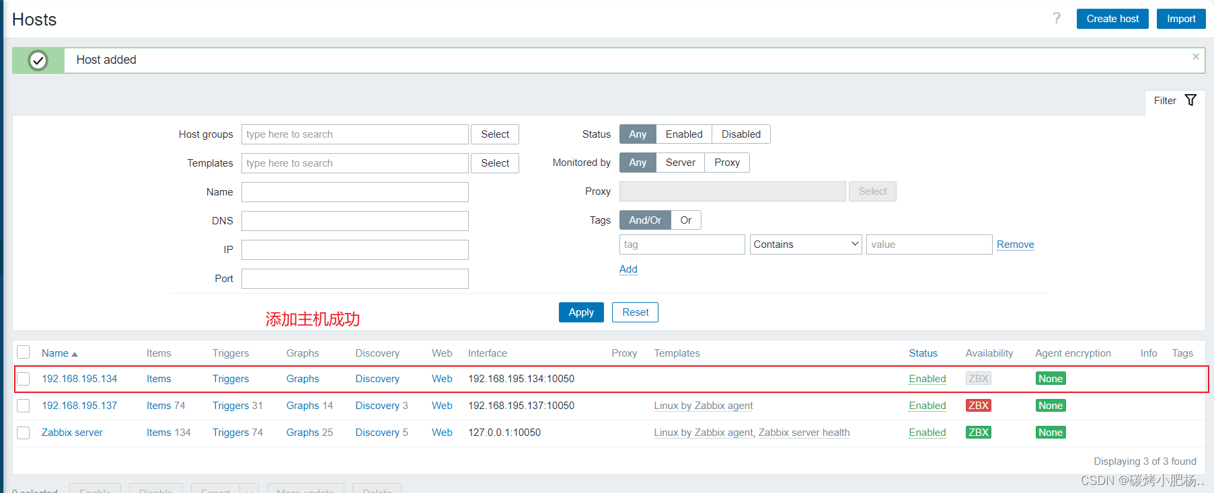Toggle Enabled status for 192.168.195.137

[x=927, y=406]
